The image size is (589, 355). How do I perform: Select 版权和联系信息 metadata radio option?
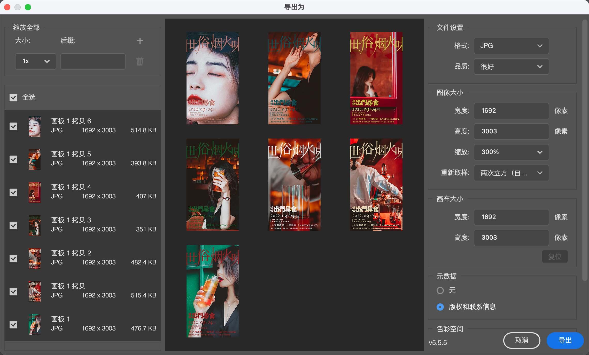[440, 307]
